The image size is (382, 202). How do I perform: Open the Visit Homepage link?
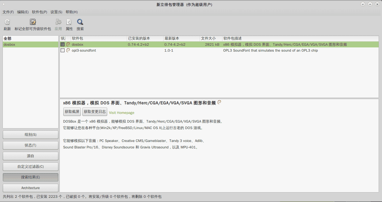coord(122,113)
